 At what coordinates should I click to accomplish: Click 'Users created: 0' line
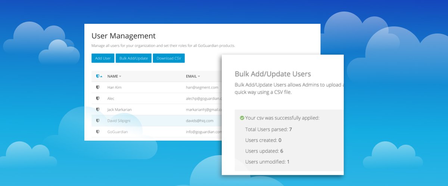pos(263,140)
